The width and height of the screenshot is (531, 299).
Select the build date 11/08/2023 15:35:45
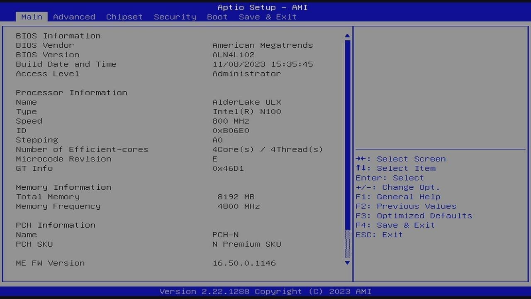point(263,64)
